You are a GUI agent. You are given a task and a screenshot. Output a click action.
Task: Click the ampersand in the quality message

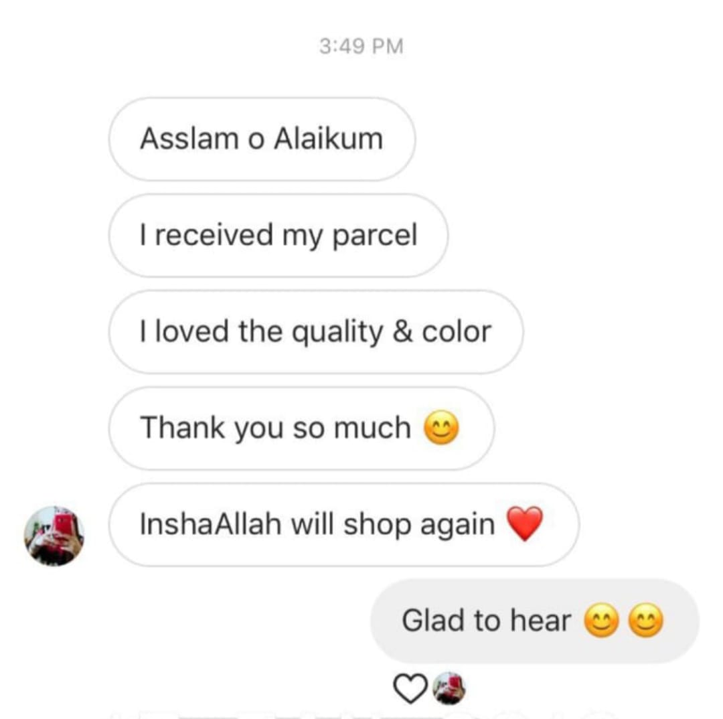point(402,332)
